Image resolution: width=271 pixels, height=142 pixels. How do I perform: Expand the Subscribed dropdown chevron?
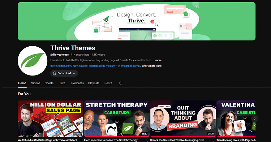[x=74, y=73]
